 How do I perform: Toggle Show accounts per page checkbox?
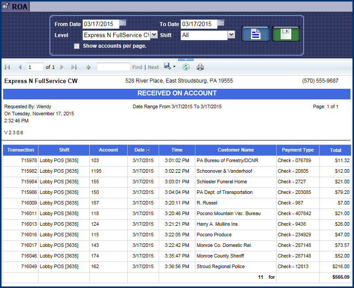pos(77,46)
